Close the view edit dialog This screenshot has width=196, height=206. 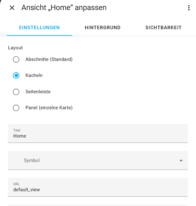click(12, 8)
